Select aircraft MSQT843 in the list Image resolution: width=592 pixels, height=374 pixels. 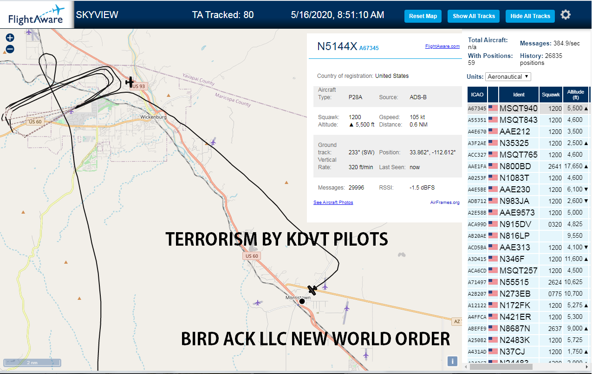pos(528,120)
